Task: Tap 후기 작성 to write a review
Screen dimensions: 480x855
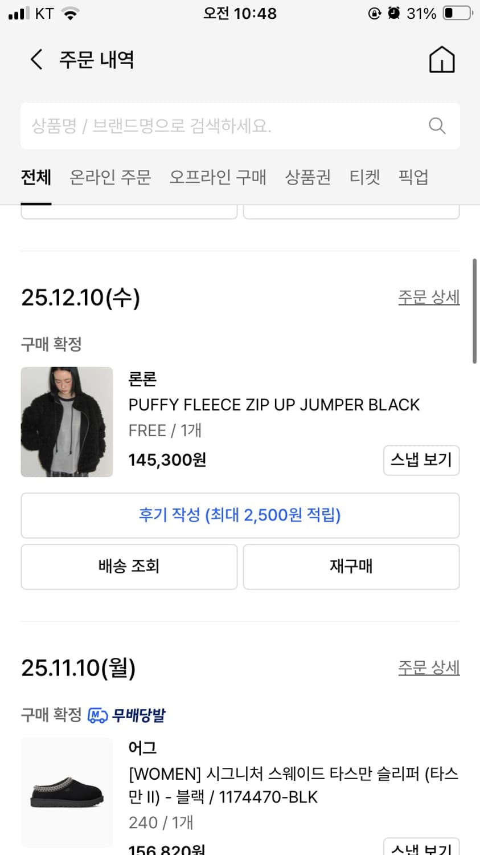Action: (240, 515)
